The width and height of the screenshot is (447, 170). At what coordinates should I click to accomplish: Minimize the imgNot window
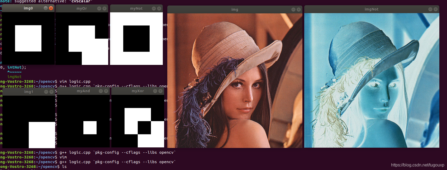[430, 9]
